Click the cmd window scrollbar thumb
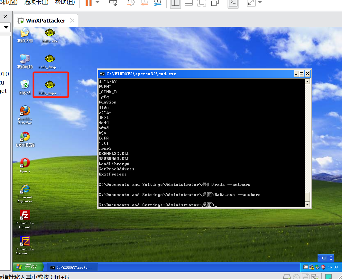Screen dimensions: 342x279 [307, 197]
